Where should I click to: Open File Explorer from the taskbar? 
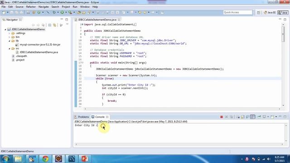tap(18, 159)
